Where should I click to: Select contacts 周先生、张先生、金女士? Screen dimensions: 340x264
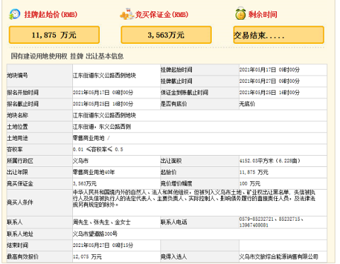pos(101,222)
